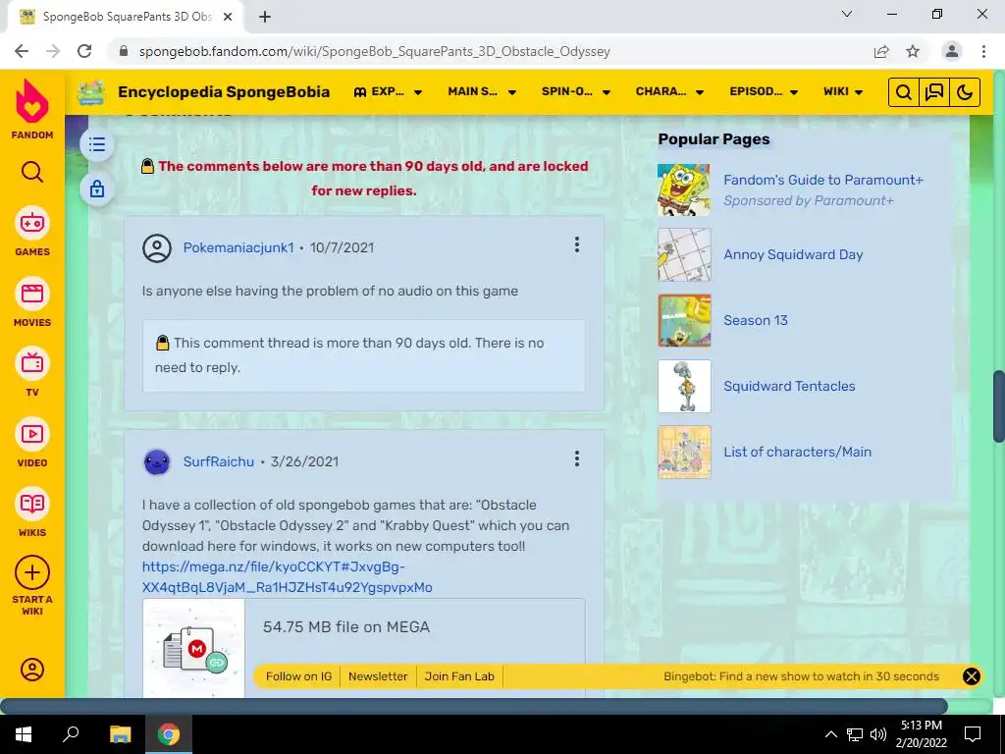Image resolution: width=1005 pixels, height=754 pixels.
Task: Open more options on SurfRaichu's comment
Action: coord(577,458)
